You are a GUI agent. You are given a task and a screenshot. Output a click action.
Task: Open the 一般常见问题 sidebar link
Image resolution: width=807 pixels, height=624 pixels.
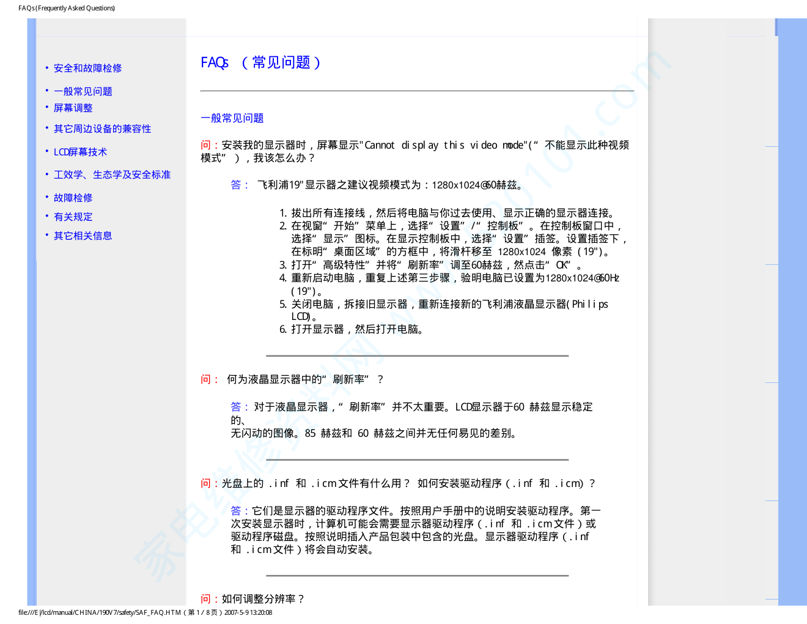(x=83, y=91)
